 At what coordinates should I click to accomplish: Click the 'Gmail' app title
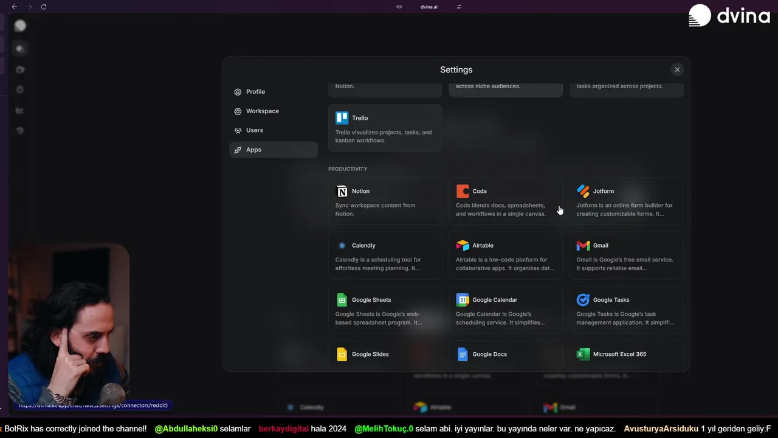[601, 246]
